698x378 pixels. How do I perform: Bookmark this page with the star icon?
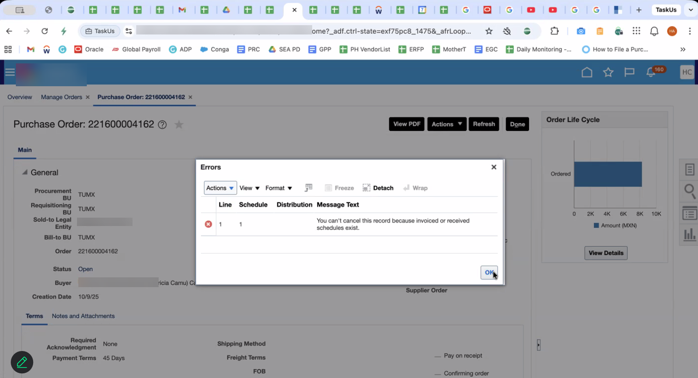[x=489, y=31]
